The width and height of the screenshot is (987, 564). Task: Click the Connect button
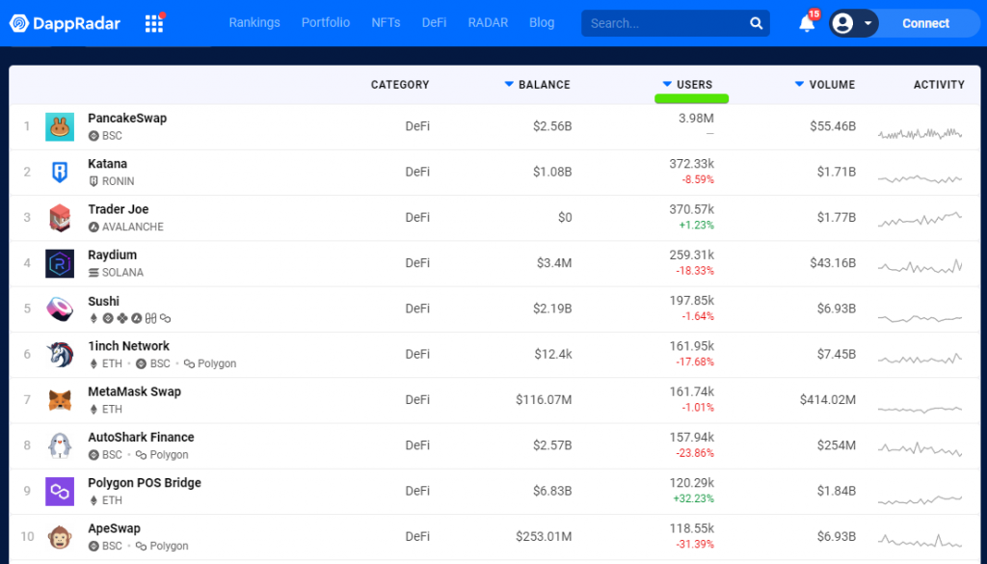(925, 23)
